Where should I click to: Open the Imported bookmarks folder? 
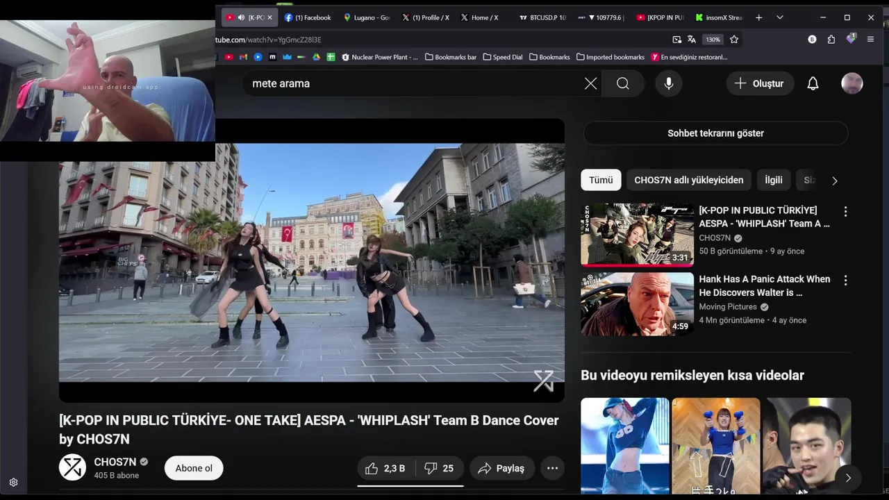tap(610, 57)
